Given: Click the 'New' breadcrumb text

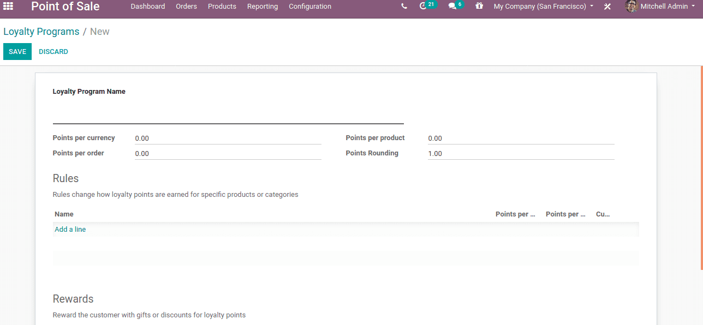Looking at the screenshot, I should tap(100, 32).
